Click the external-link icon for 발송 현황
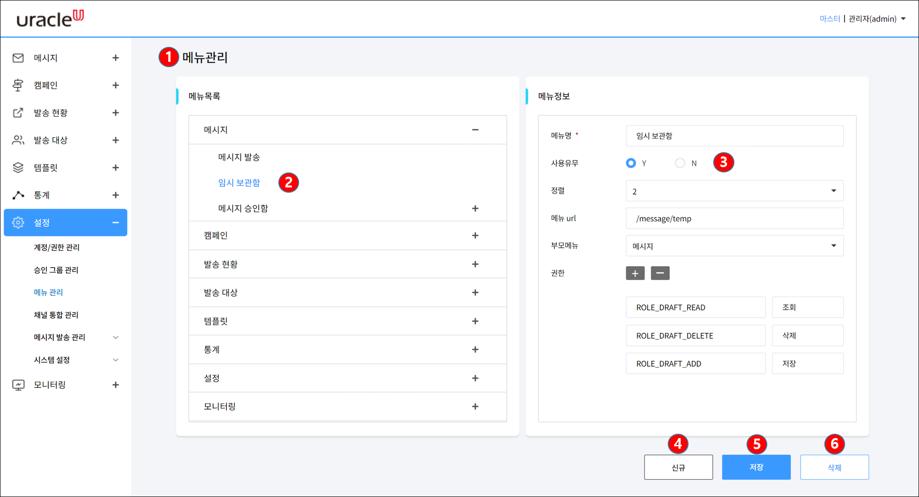Viewport: 919px width, 497px height. coord(18,113)
